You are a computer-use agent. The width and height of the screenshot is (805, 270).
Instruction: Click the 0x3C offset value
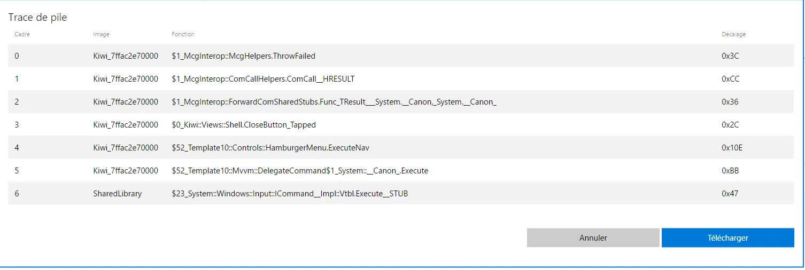pos(730,55)
